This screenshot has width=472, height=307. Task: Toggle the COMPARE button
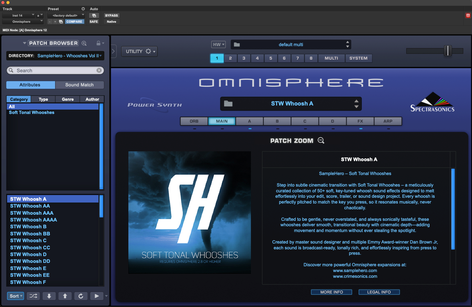[74, 21]
